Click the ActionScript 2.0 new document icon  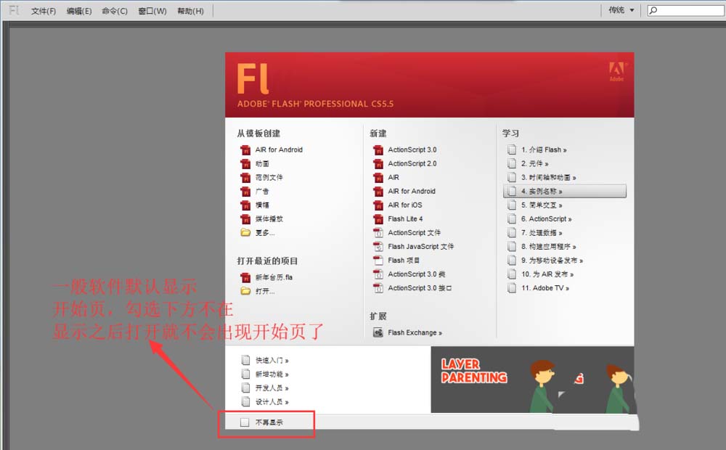pos(378,164)
